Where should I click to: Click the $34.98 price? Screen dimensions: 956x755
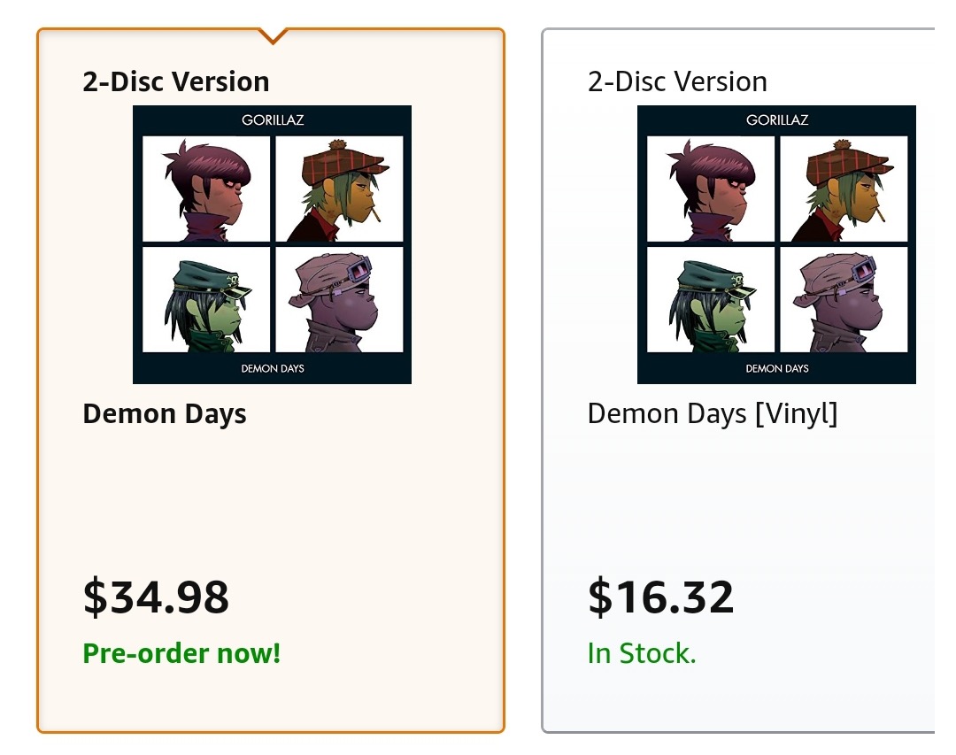156,597
